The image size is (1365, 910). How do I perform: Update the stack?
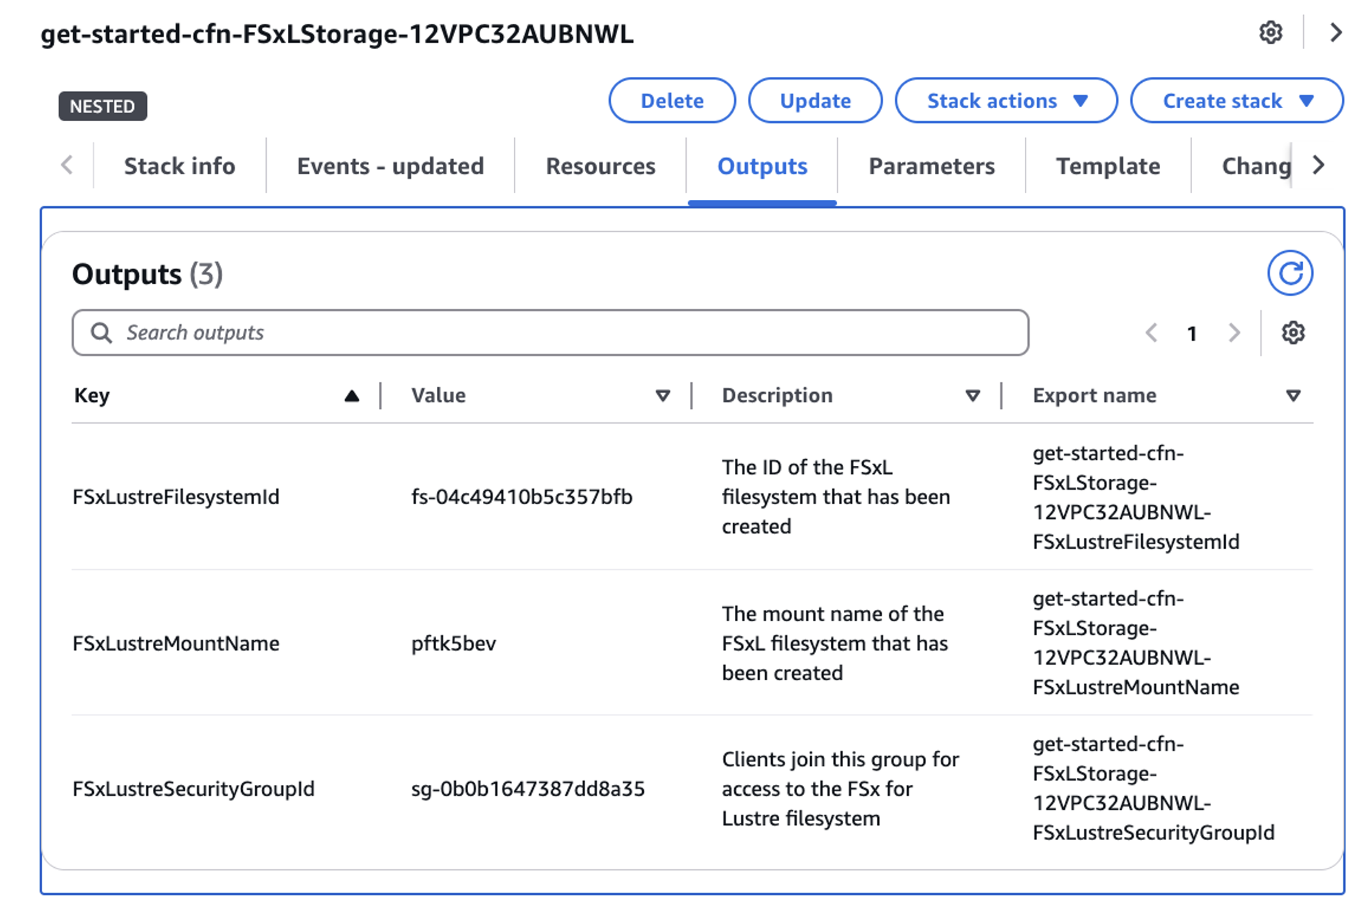click(816, 101)
